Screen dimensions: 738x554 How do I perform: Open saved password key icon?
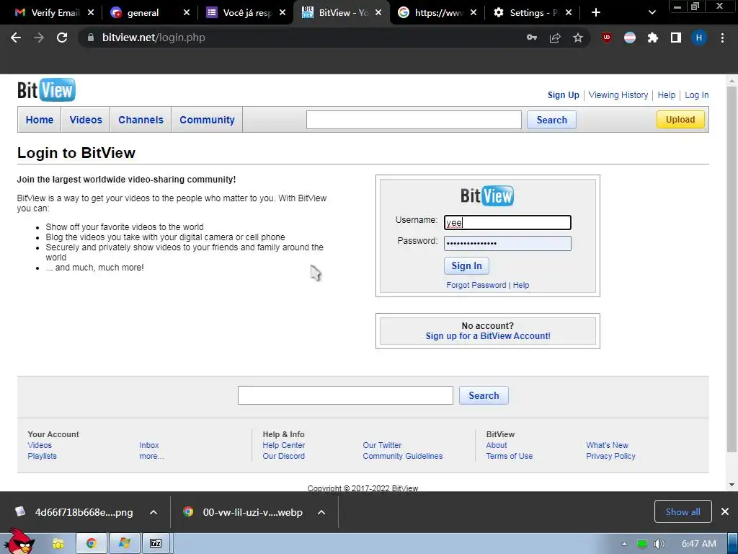pos(532,38)
